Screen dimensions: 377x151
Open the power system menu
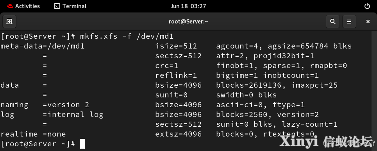point(367,6)
